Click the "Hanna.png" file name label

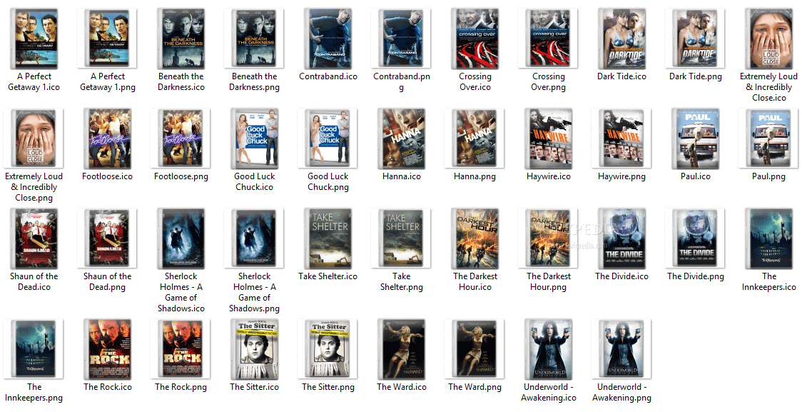pos(475,176)
